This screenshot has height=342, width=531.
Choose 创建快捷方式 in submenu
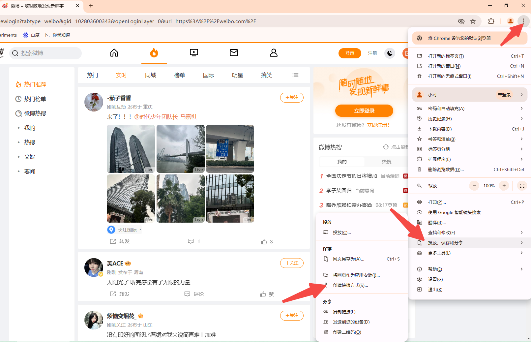point(362,285)
